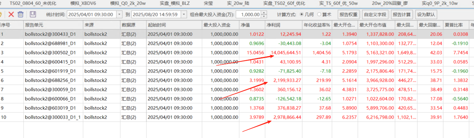The height and width of the screenshot is (138, 474).
Task: Switch to the 宋莹 tab
Action: pyautogui.click(x=209, y=3)
